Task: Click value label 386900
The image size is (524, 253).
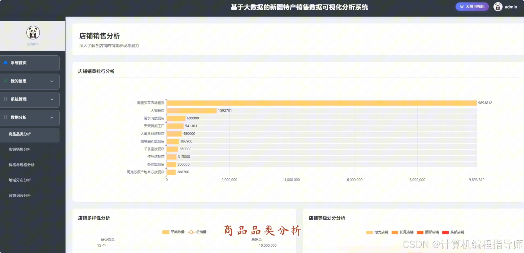Action: pyautogui.click(x=186, y=141)
